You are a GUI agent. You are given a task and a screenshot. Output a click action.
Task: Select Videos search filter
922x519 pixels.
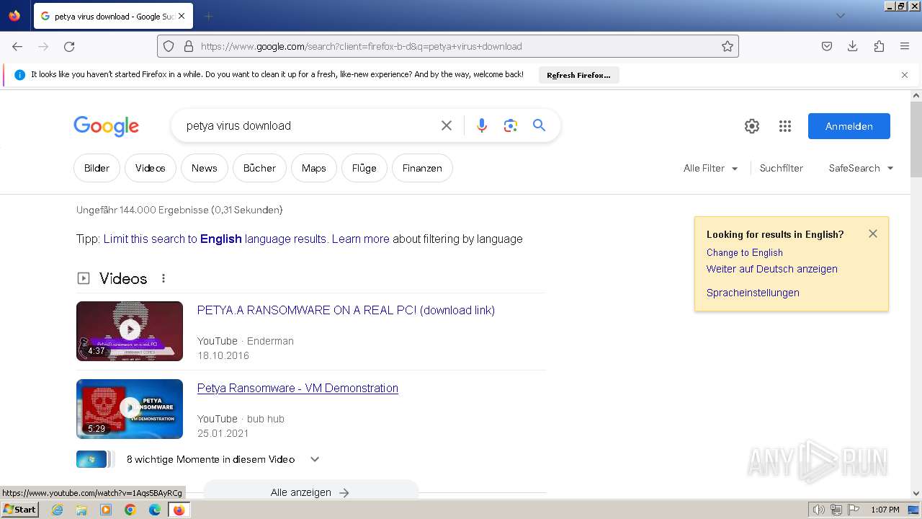151,168
